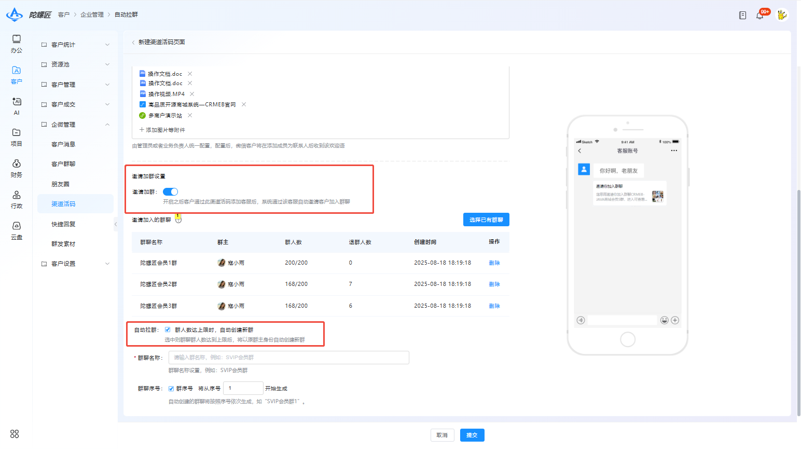
Task: Click the 选择已有群聊 button
Action: [x=486, y=220]
